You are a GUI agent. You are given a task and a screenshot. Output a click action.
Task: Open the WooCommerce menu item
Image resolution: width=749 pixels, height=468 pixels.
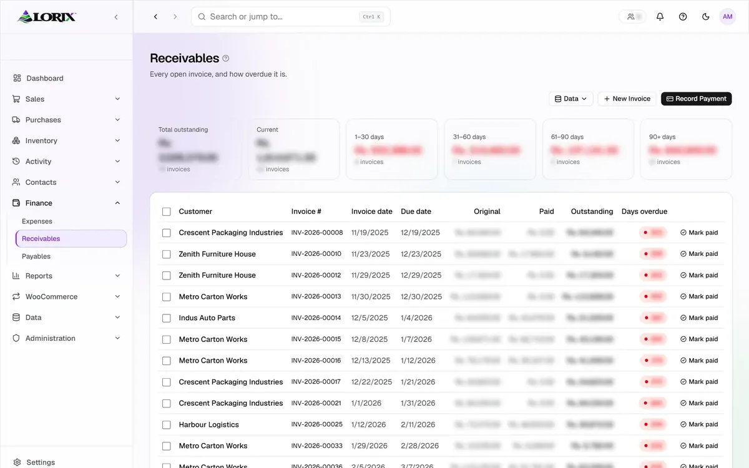67,296
